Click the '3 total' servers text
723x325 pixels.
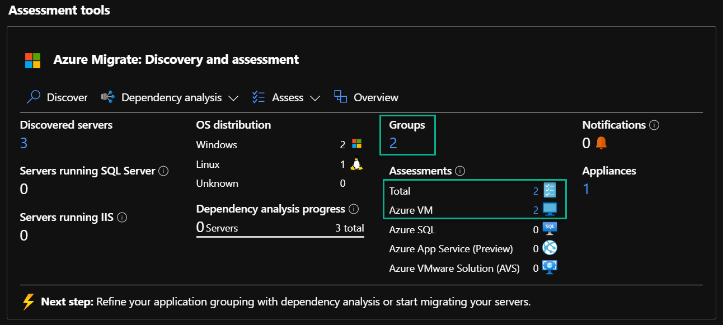click(x=350, y=228)
